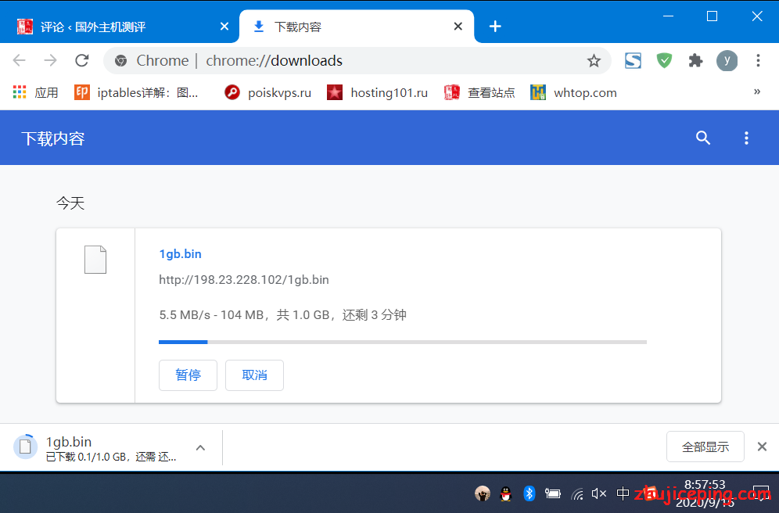Open the 1gb.bin file name link
This screenshot has width=779, height=513.
coord(181,254)
